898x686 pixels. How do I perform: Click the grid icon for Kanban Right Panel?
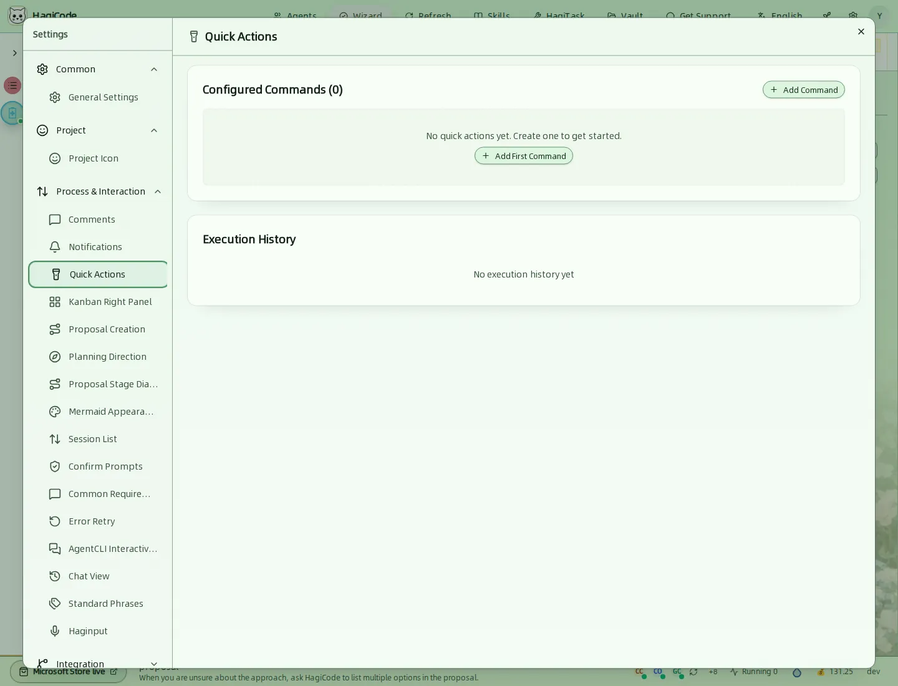point(55,302)
